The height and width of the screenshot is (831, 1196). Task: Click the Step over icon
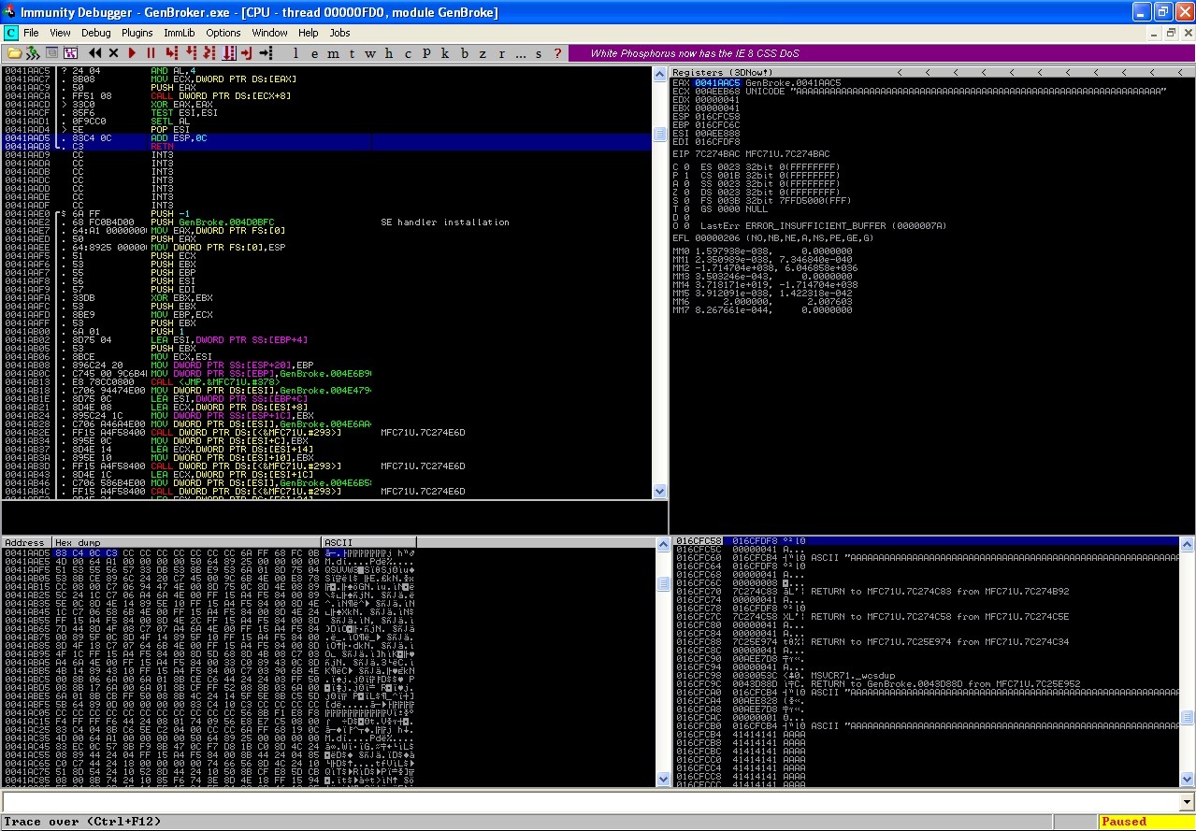[x=194, y=53]
